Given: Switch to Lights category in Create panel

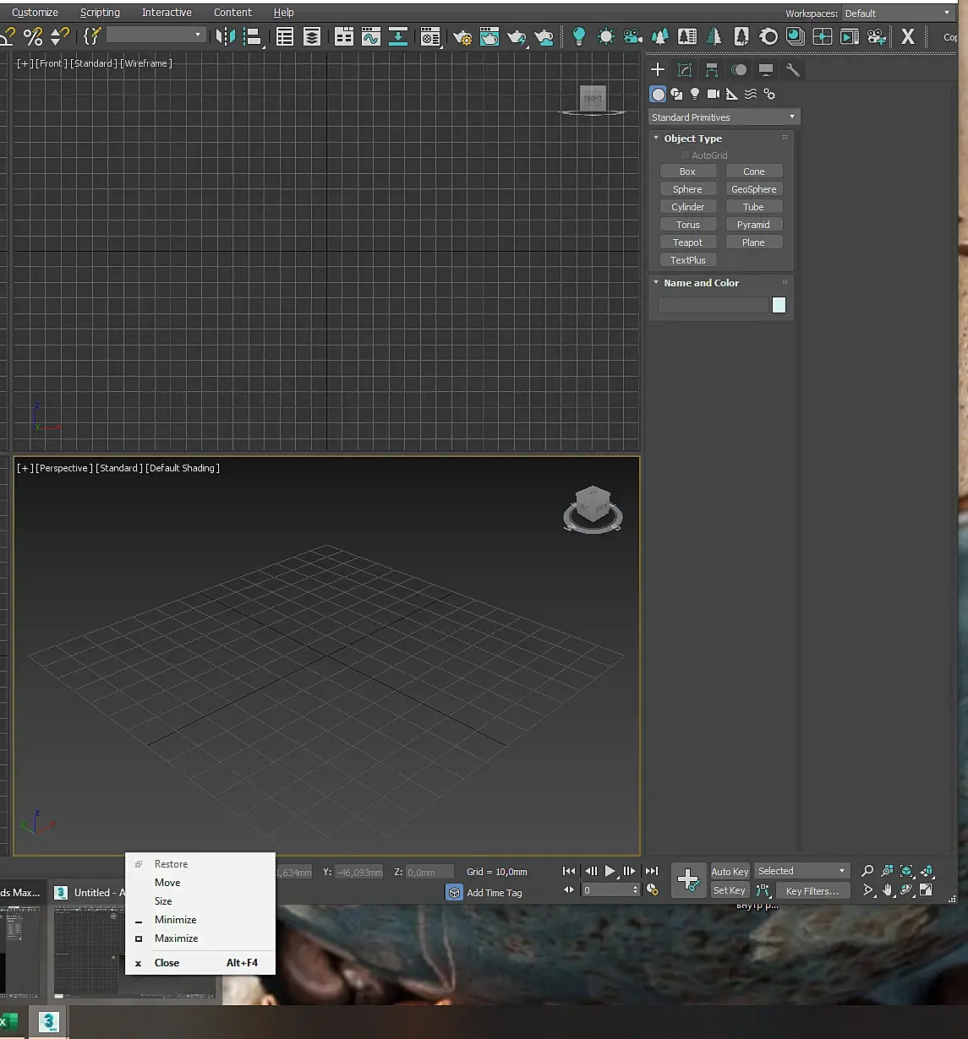Looking at the screenshot, I should click(695, 94).
